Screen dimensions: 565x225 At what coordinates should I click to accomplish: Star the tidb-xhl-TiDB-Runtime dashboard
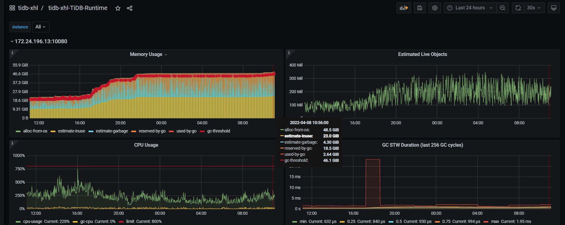118,8
